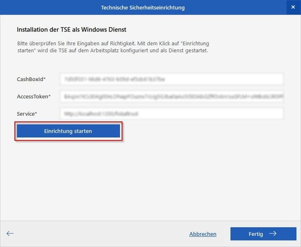Click the right arrow icon inside Fertig
The width and height of the screenshot is (301, 247).
coord(273,234)
